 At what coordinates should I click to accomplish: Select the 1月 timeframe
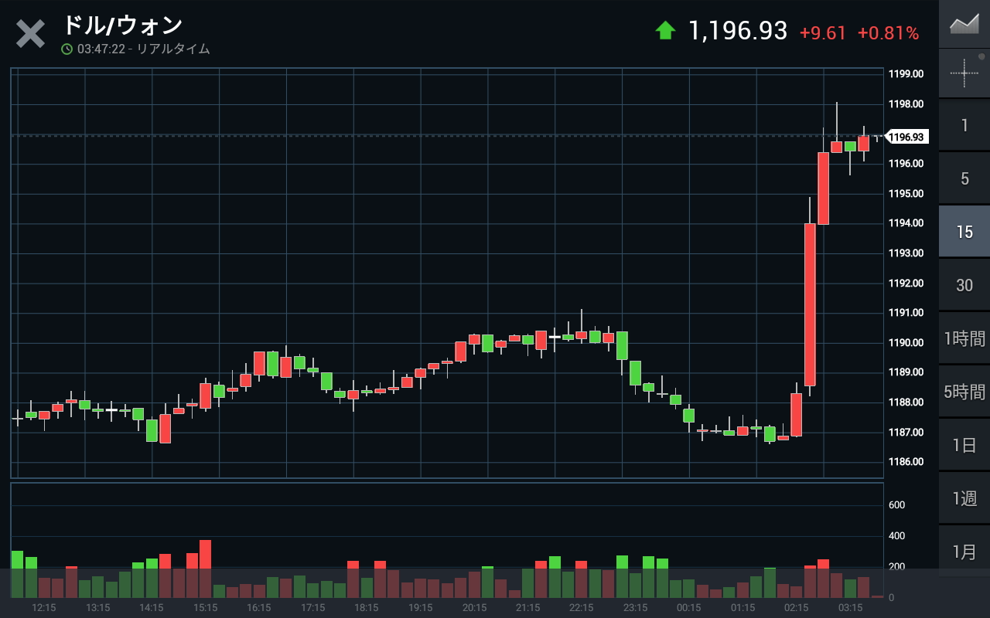pos(964,552)
